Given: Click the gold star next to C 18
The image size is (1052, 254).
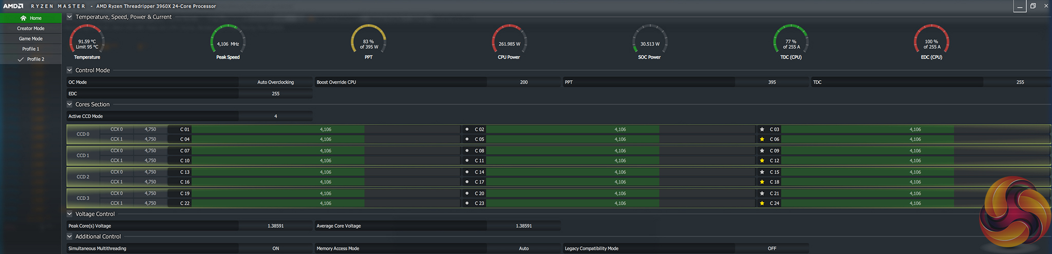Looking at the screenshot, I should click(x=762, y=182).
